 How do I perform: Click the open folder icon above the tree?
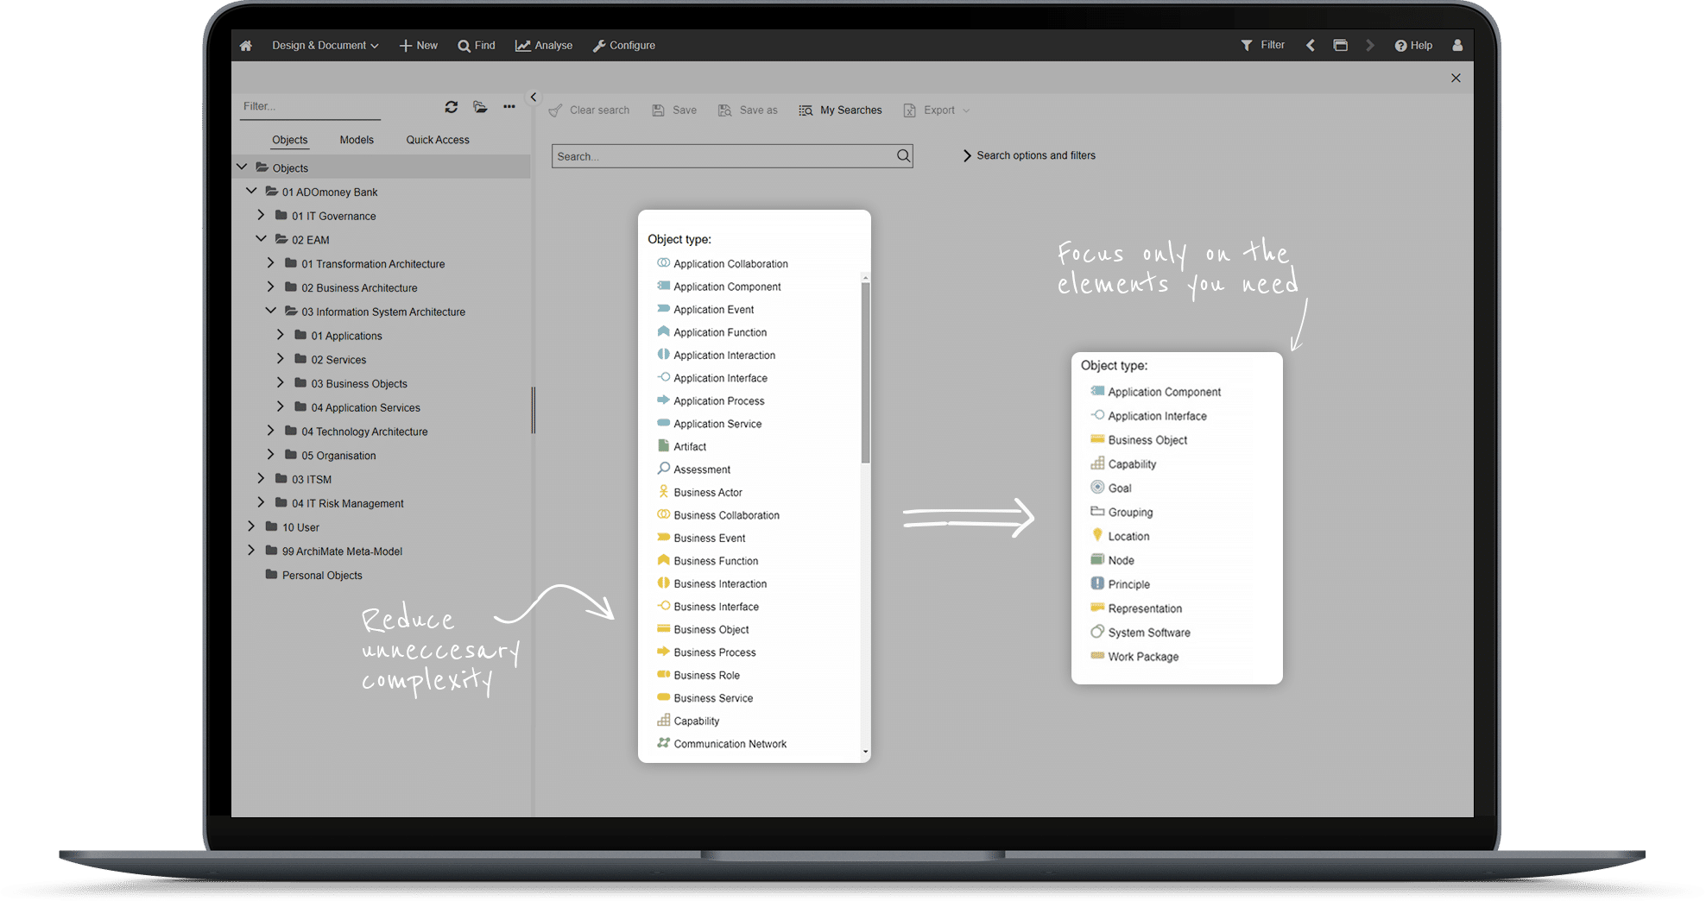coord(480,106)
